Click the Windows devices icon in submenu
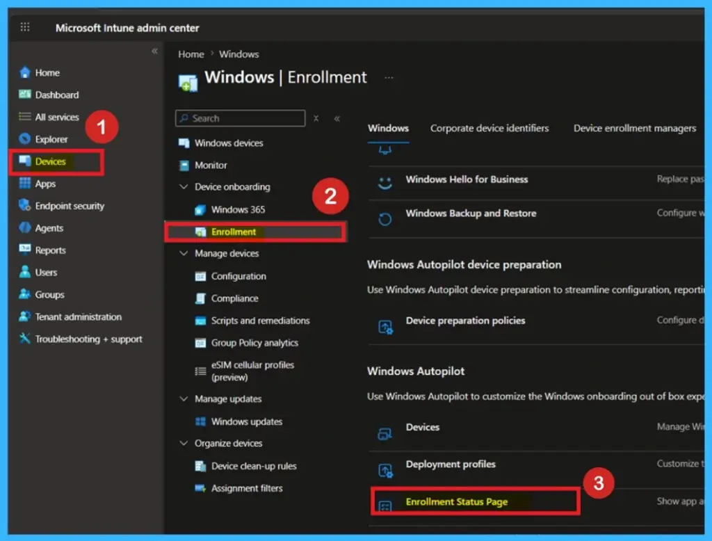This screenshot has height=541, width=712. (184, 143)
